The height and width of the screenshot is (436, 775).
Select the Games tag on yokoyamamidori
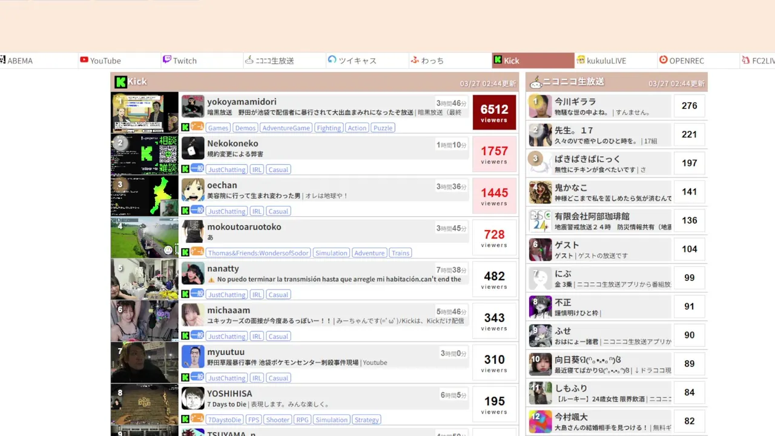(x=218, y=128)
